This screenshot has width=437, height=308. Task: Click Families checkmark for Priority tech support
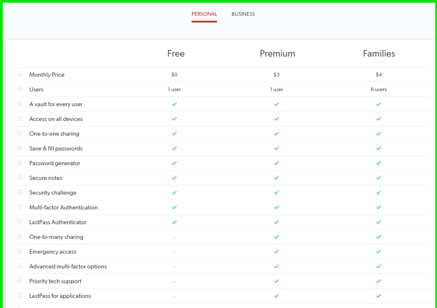(378, 281)
